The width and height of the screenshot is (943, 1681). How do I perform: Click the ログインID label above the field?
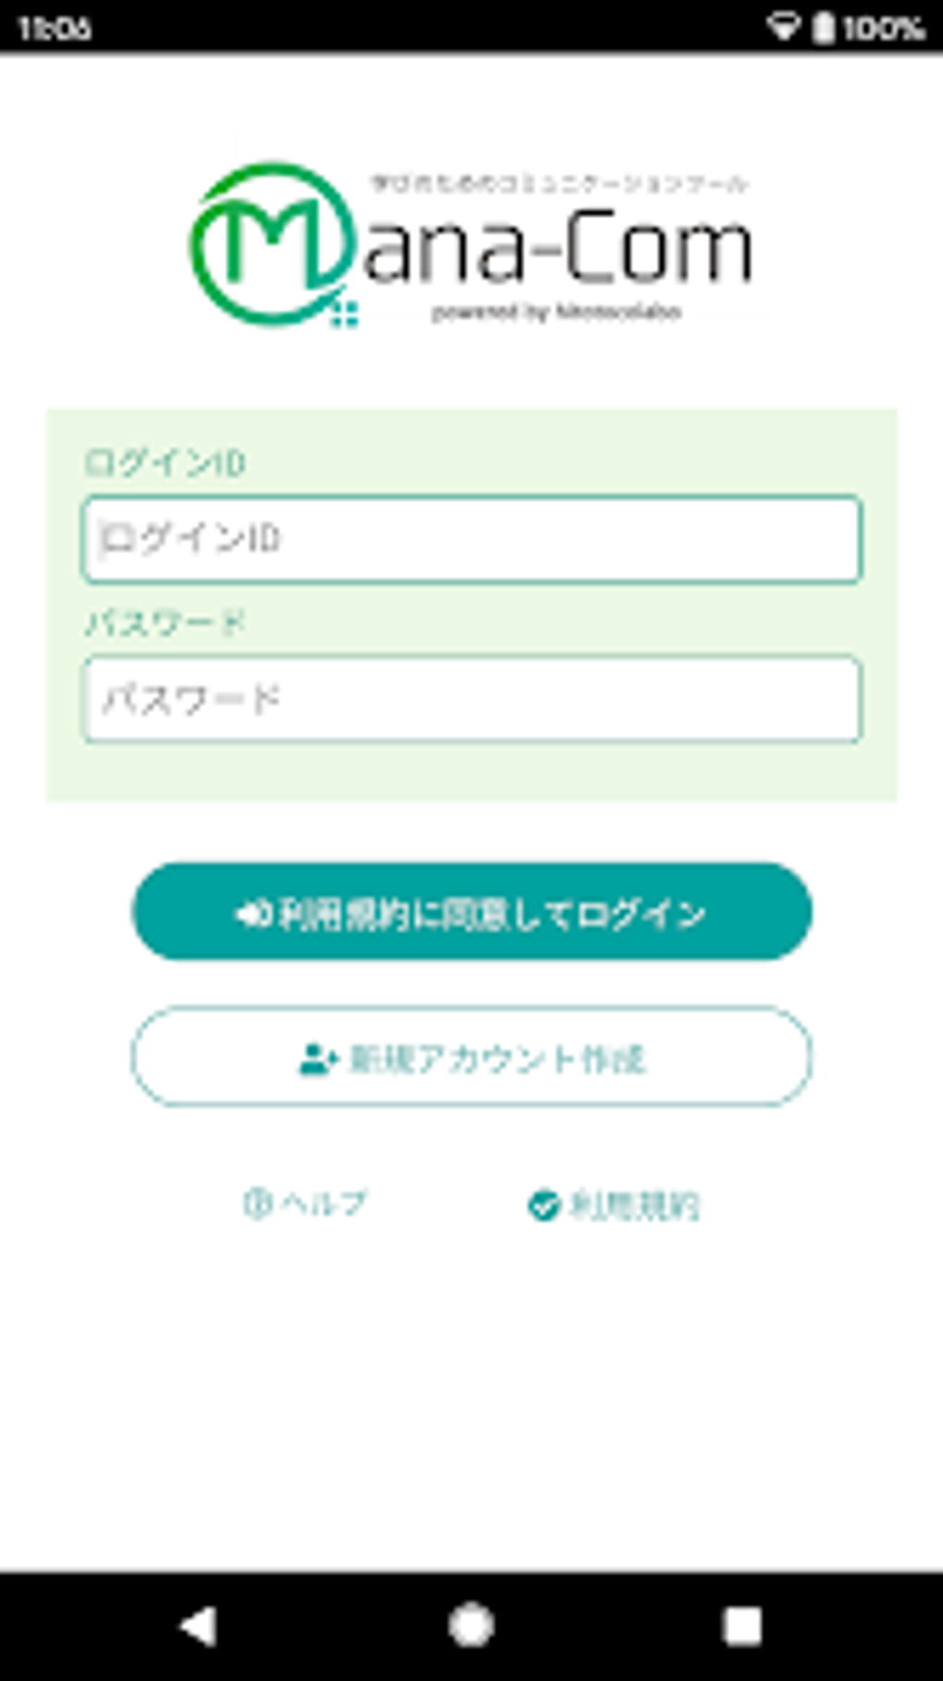tap(165, 462)
